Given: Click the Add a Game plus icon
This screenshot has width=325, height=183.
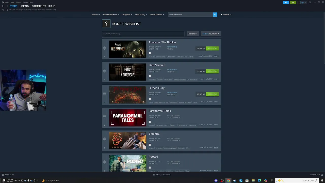Looking at the screenshot, I should pyautogui.click(x=3, y=175).
